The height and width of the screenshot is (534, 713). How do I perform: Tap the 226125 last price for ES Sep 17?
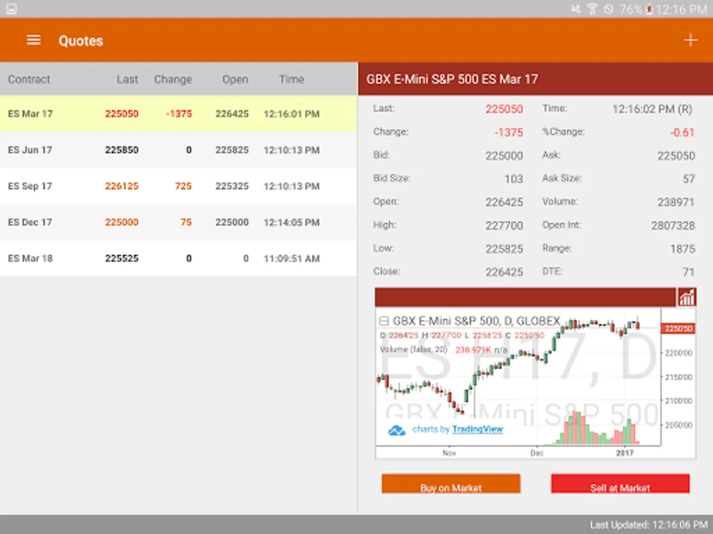[x=122, y=186]
